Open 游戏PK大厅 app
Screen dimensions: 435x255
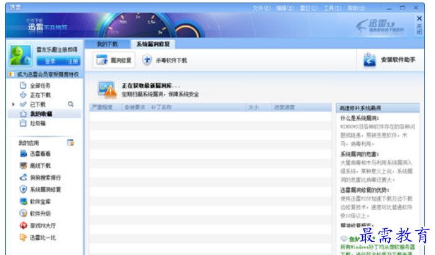pyautogui.click(x=38, y=226)
